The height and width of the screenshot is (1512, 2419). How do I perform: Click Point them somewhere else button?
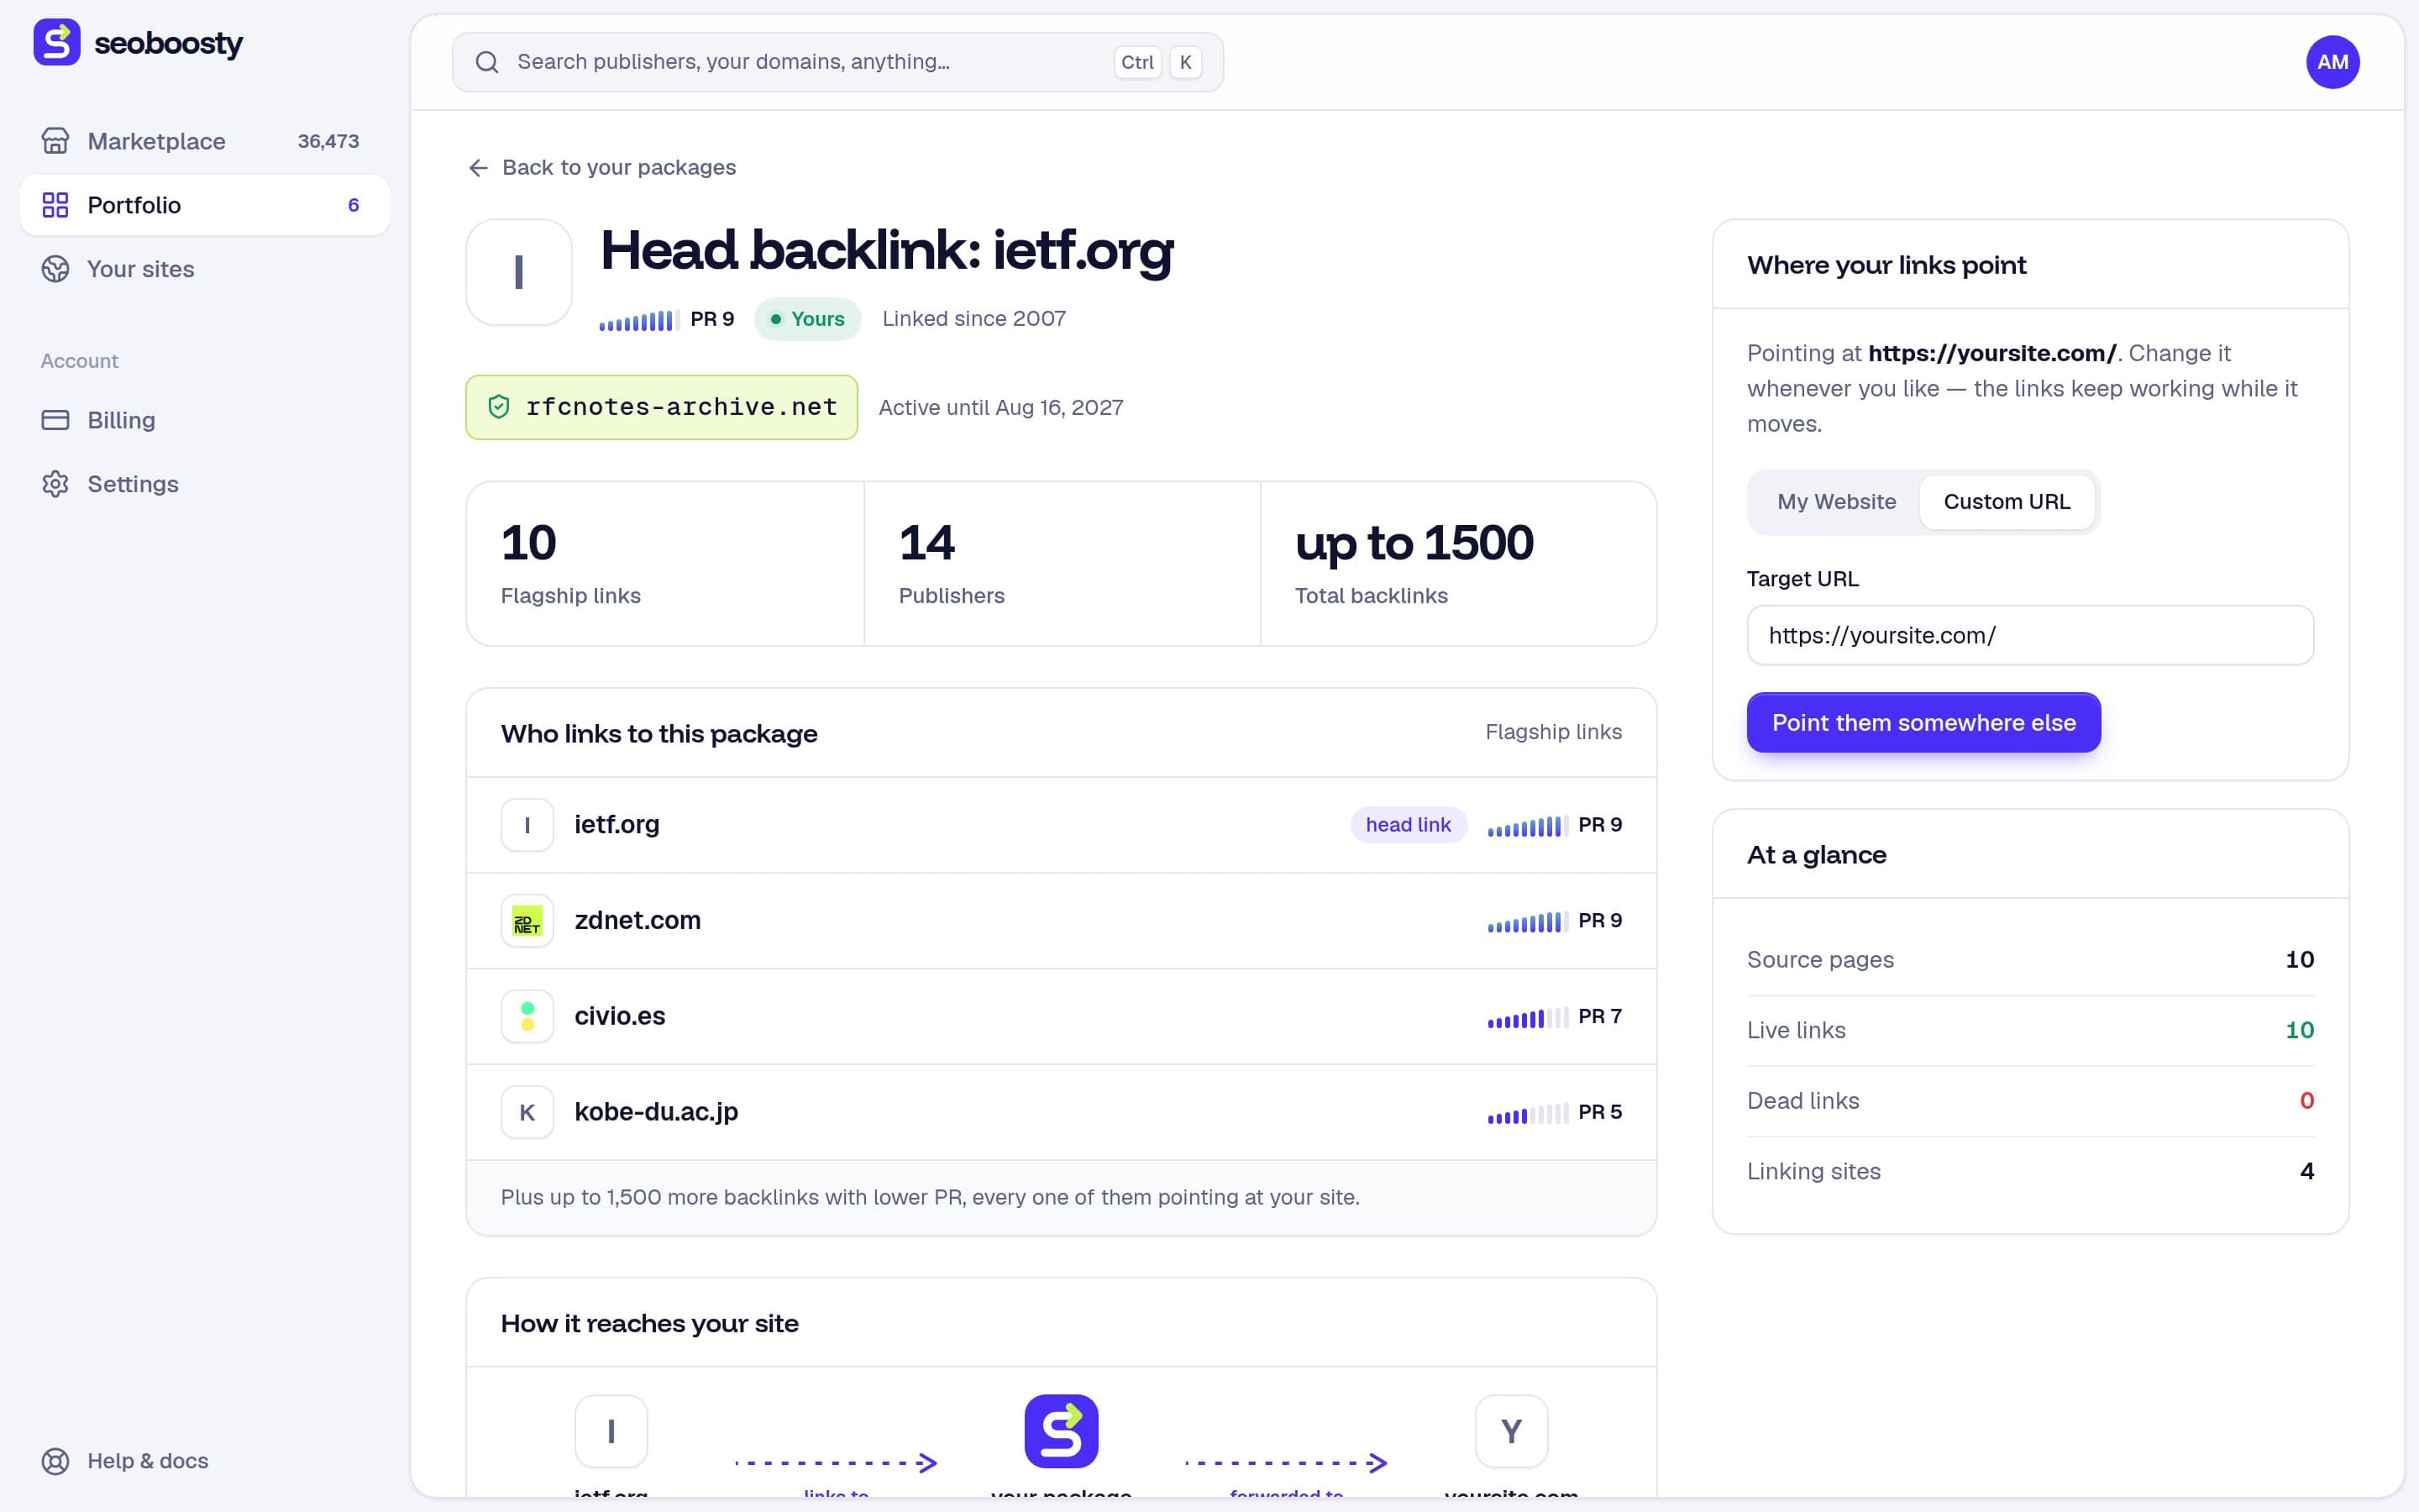click(x=1923, y=722)
